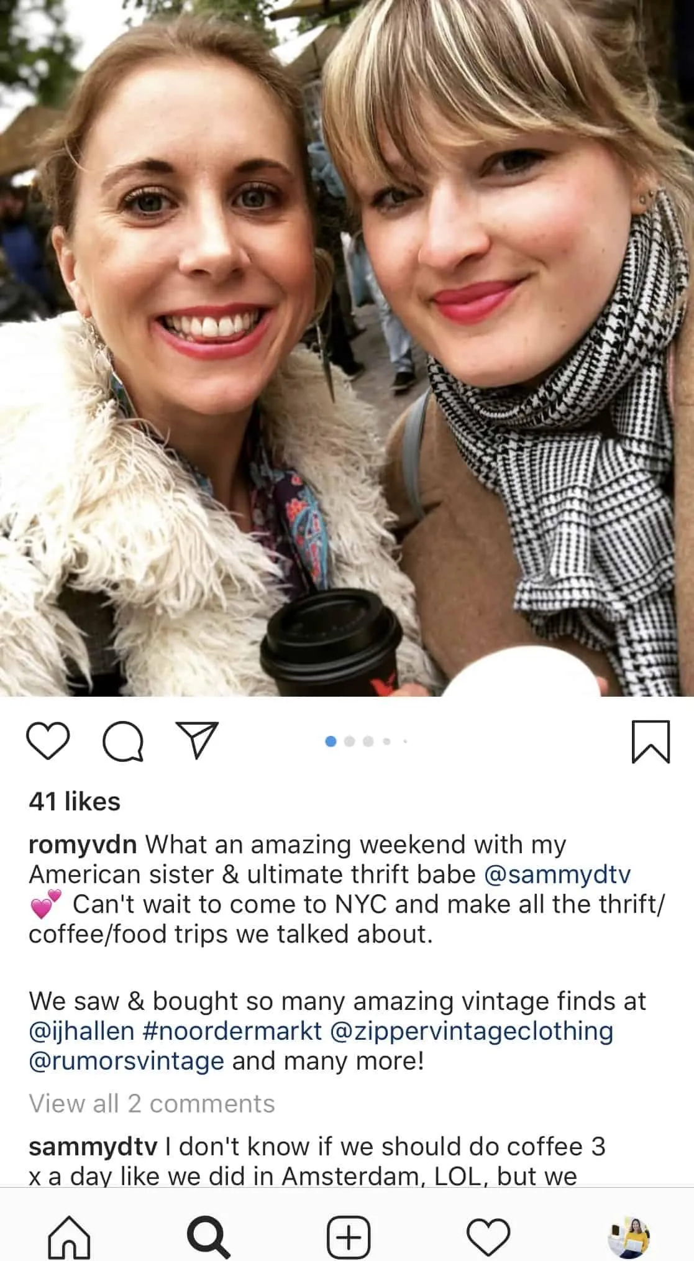The height and width of the screenshot is (1261, 694).
Task: Create a new post with the plus icon
Action: pyautogui.click(x=348, y=1237)
